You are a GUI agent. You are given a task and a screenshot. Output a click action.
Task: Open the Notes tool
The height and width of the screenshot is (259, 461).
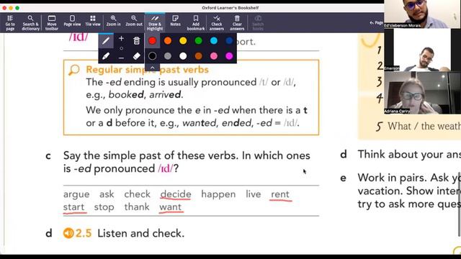click(x=175, y=21)
